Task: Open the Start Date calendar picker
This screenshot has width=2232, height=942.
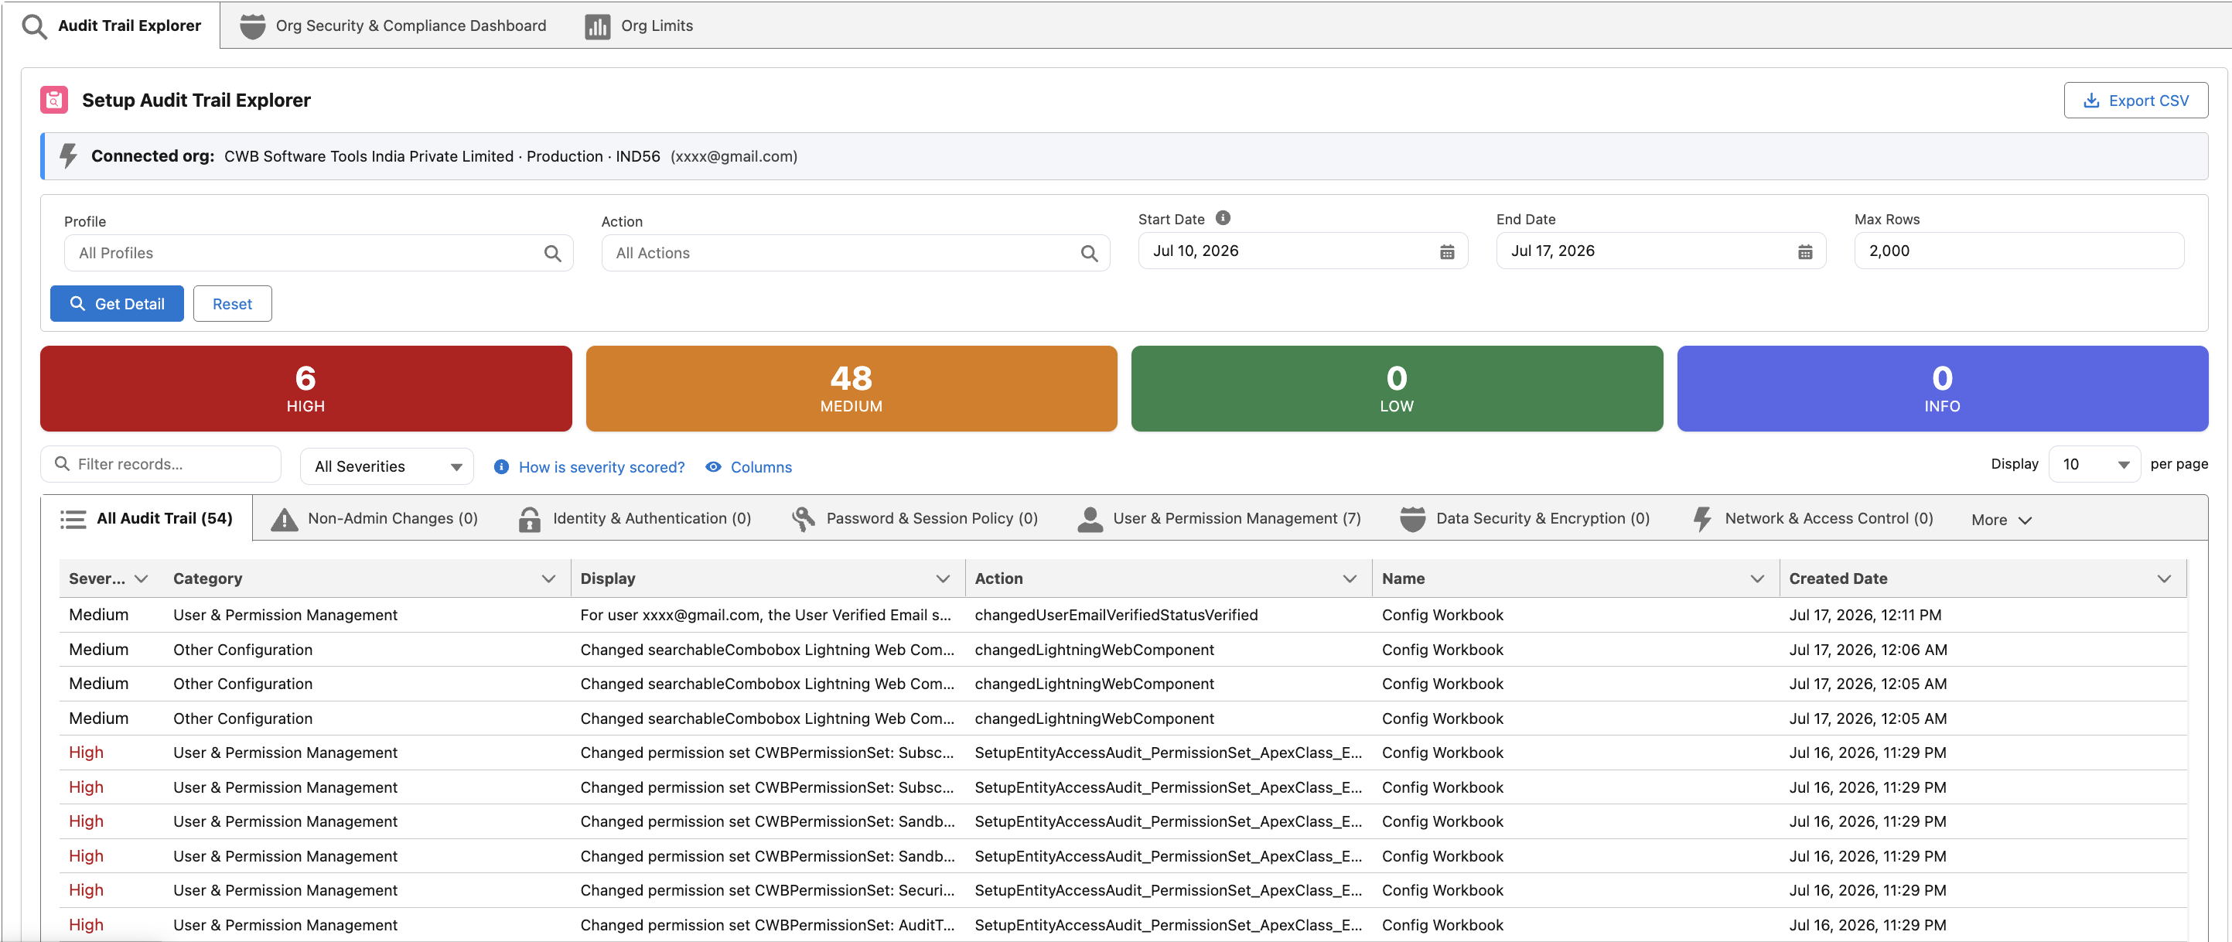Action: pyautogui.click(x=1447, y=251)
